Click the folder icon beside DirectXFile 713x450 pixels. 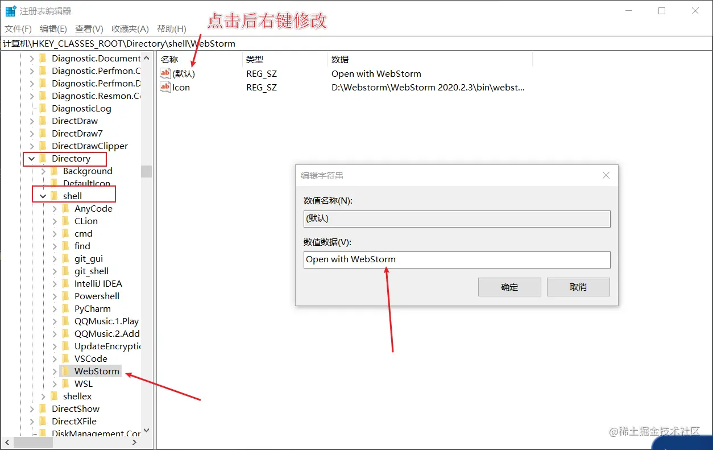point(43,421)
